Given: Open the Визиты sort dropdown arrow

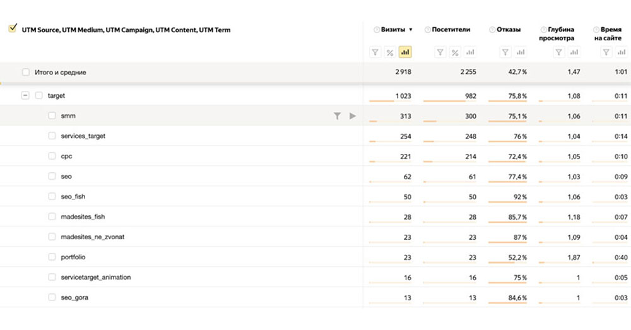Looking at the screenshot, I should pyautogui.click(x=411, y=30).
